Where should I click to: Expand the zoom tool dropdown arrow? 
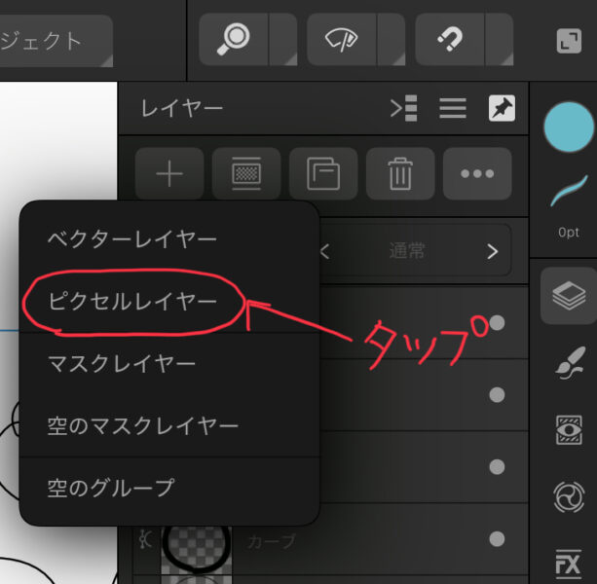point(283,40)
